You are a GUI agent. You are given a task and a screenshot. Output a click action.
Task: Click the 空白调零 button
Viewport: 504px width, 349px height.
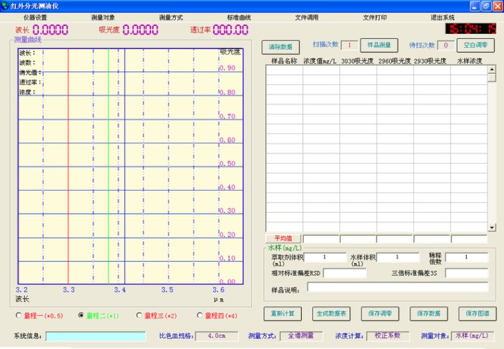475,46
